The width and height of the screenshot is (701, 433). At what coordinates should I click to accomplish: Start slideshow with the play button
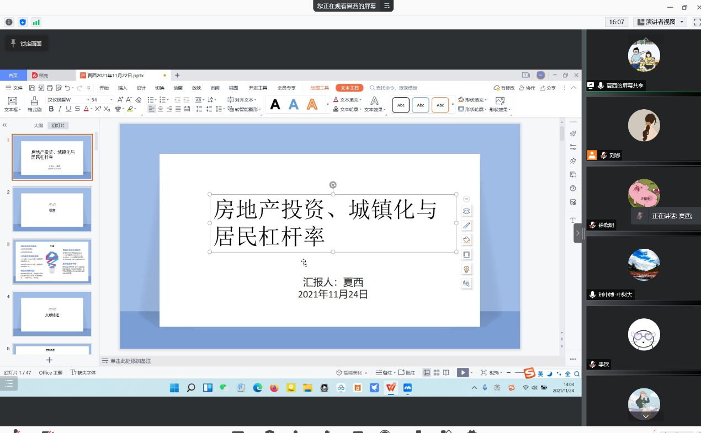[x=463, y=373]
